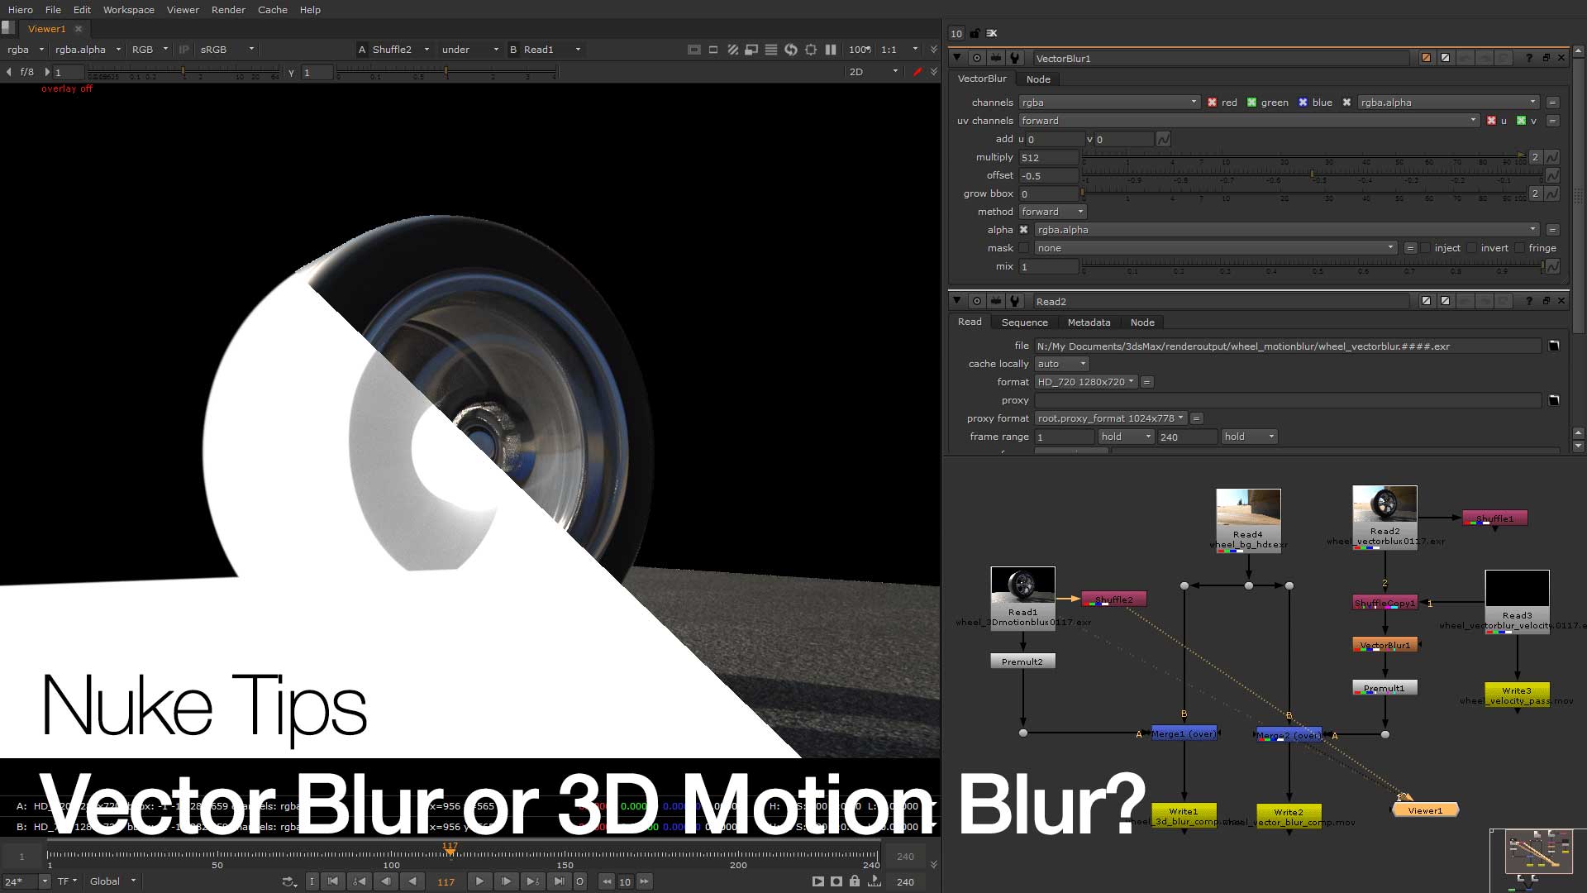The image size is (1587, 893).
Task: Step forward one frame
Action: pyautogui.click(x=506, y=881)
